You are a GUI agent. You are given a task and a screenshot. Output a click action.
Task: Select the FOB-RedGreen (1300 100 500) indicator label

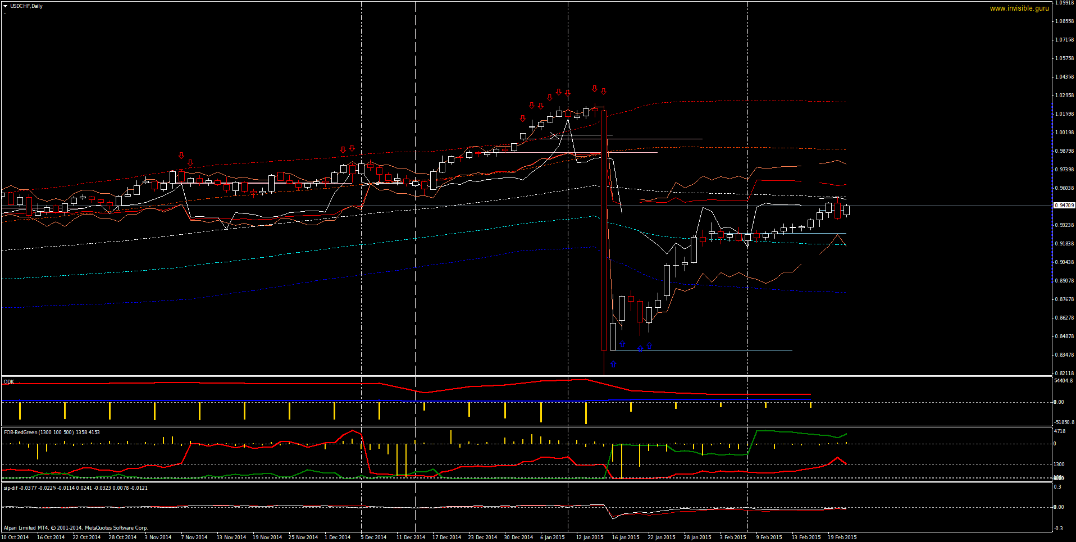click(x=52, y=432)
